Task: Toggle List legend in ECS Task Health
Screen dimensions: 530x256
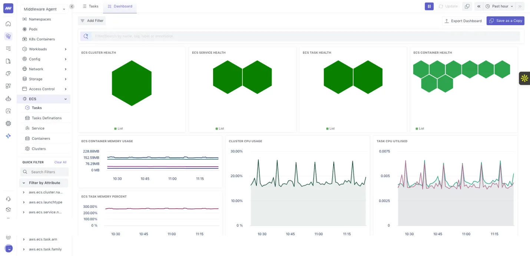Action: pos(331,129)
